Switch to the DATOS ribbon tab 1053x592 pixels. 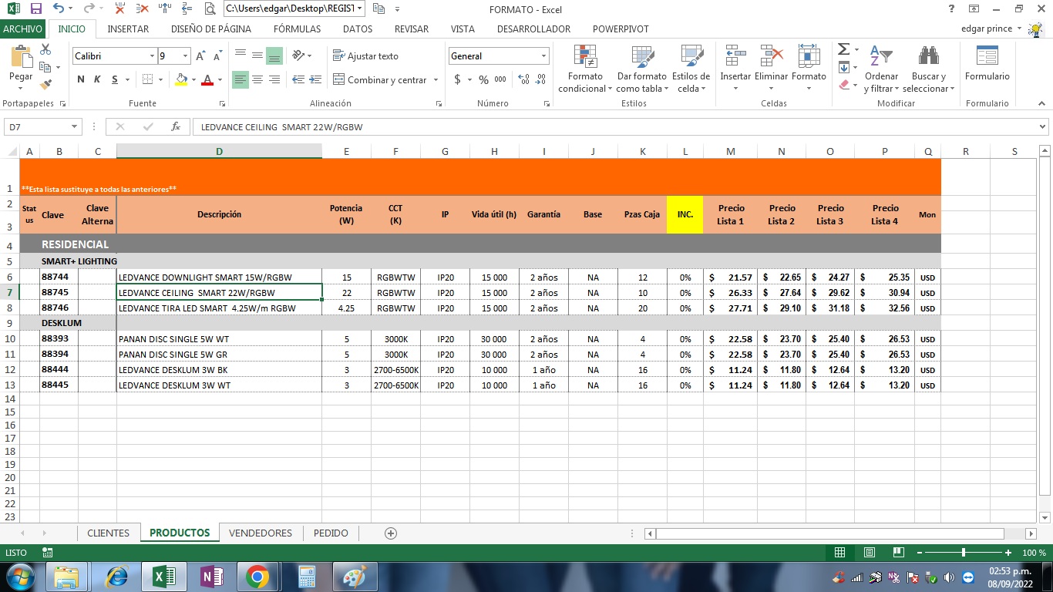(358, 29)
